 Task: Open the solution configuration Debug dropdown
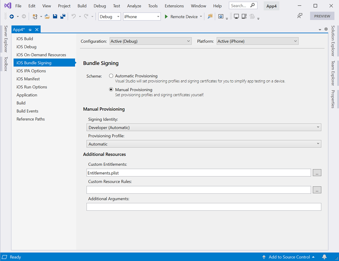click(x=109, y=16)
